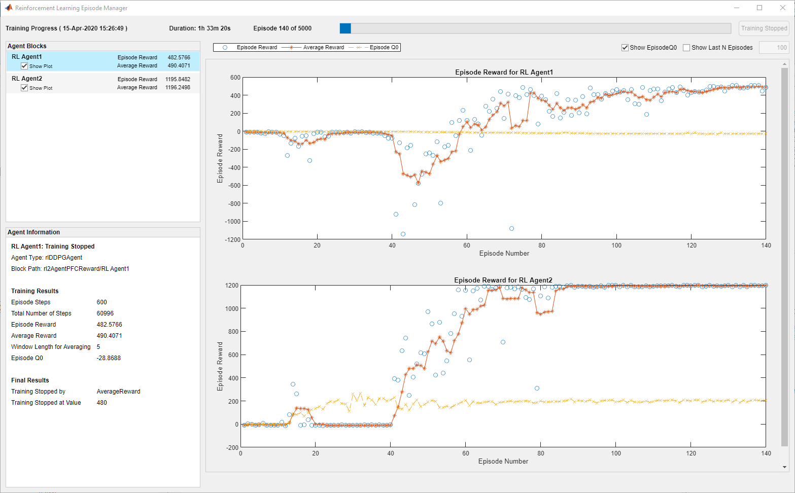Click Total Number of Steps value 60996
The height and width of the screenshot is (493, 795).
pos(106,313)
